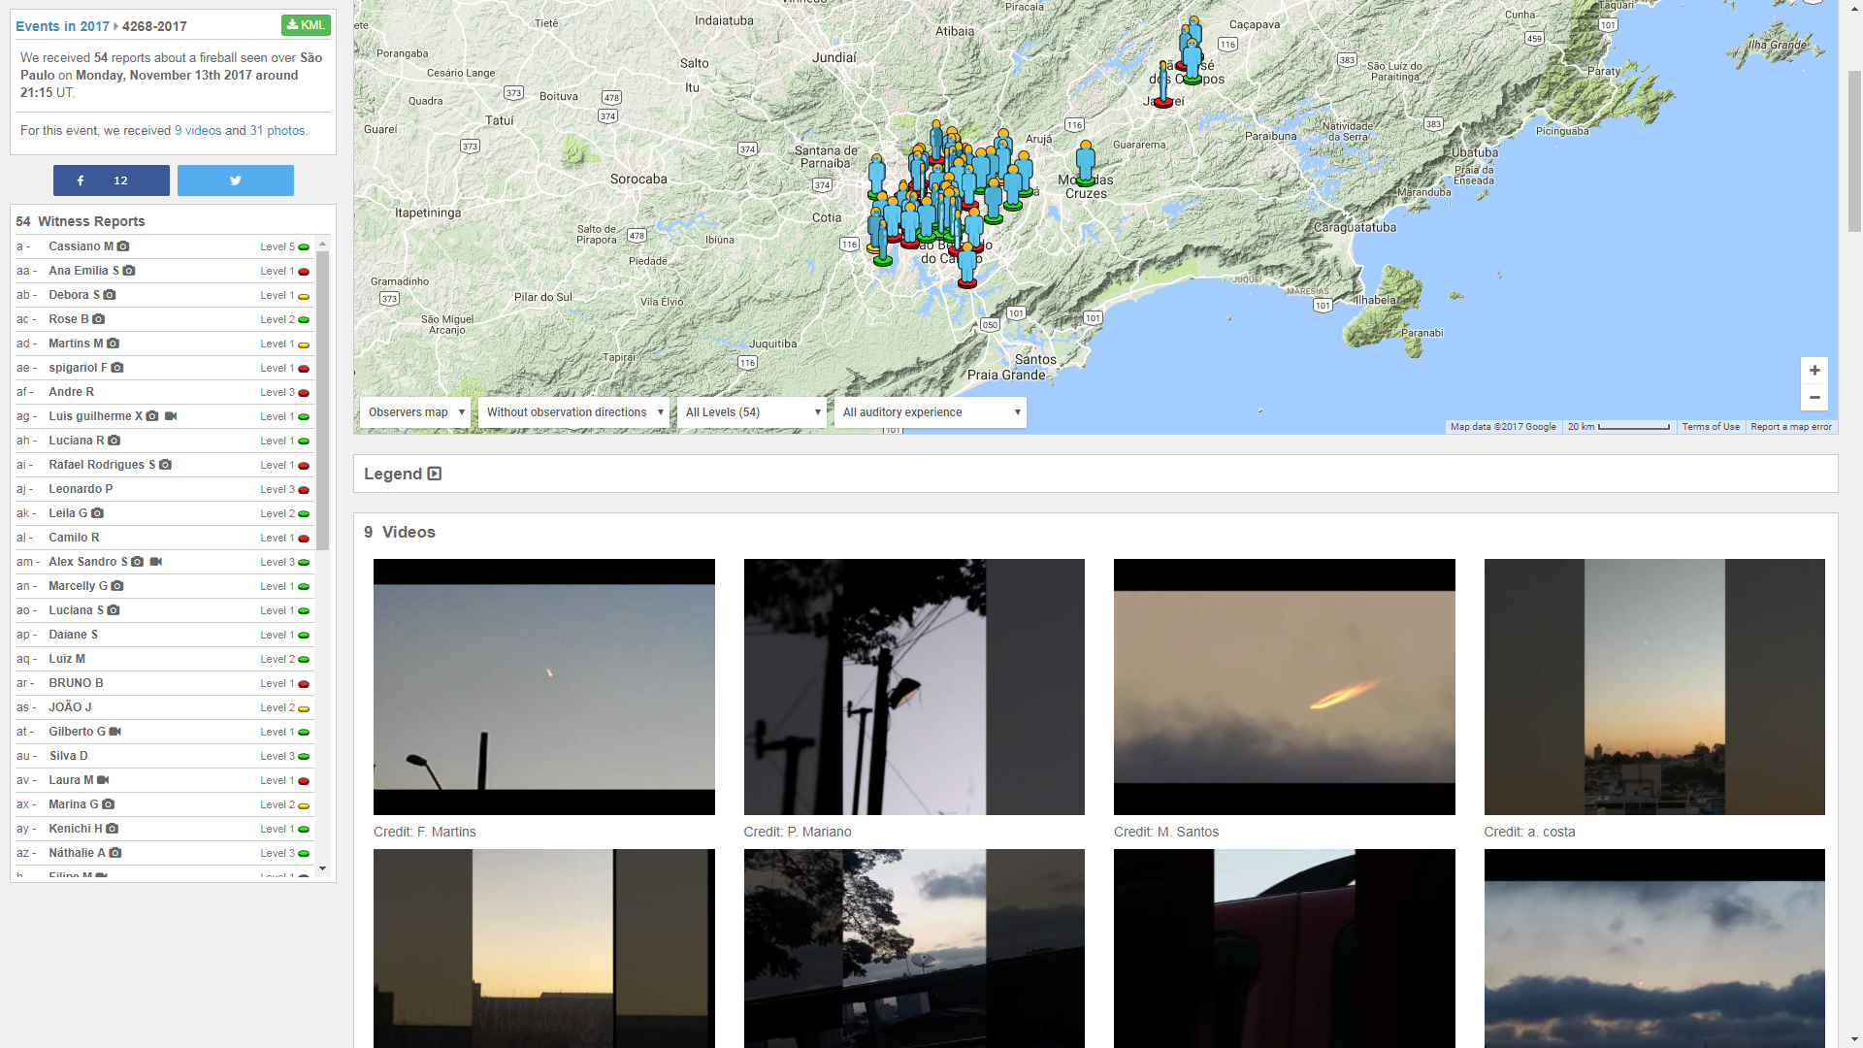This screenshot has width=1863, height=1048.
Task: Play the F. Martins video thumbnail
Action: (x=543, y=686)
